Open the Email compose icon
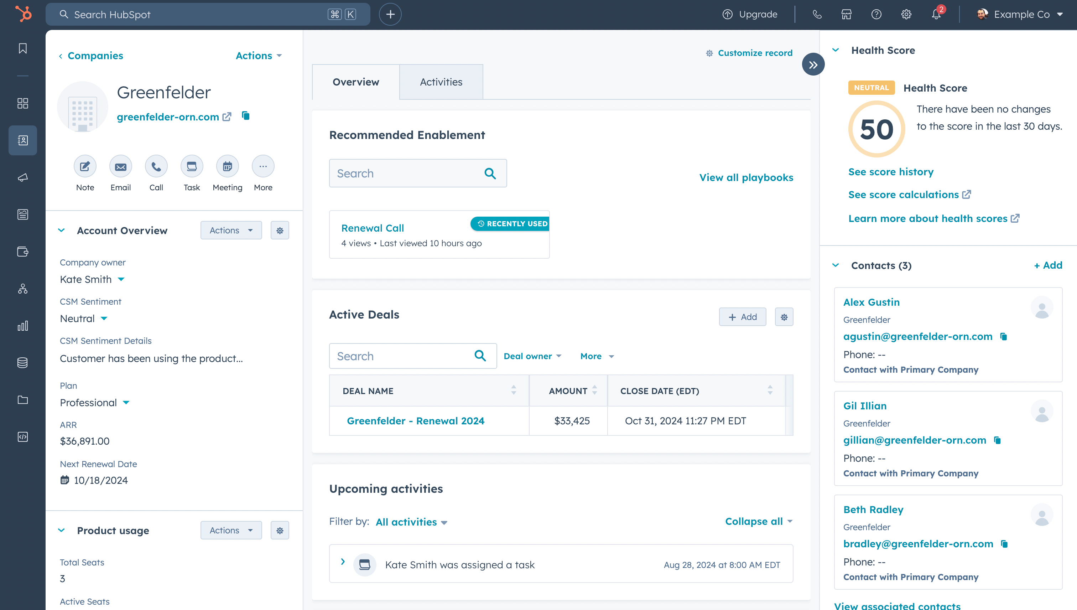1077x610 pixels. click(121, 167)
